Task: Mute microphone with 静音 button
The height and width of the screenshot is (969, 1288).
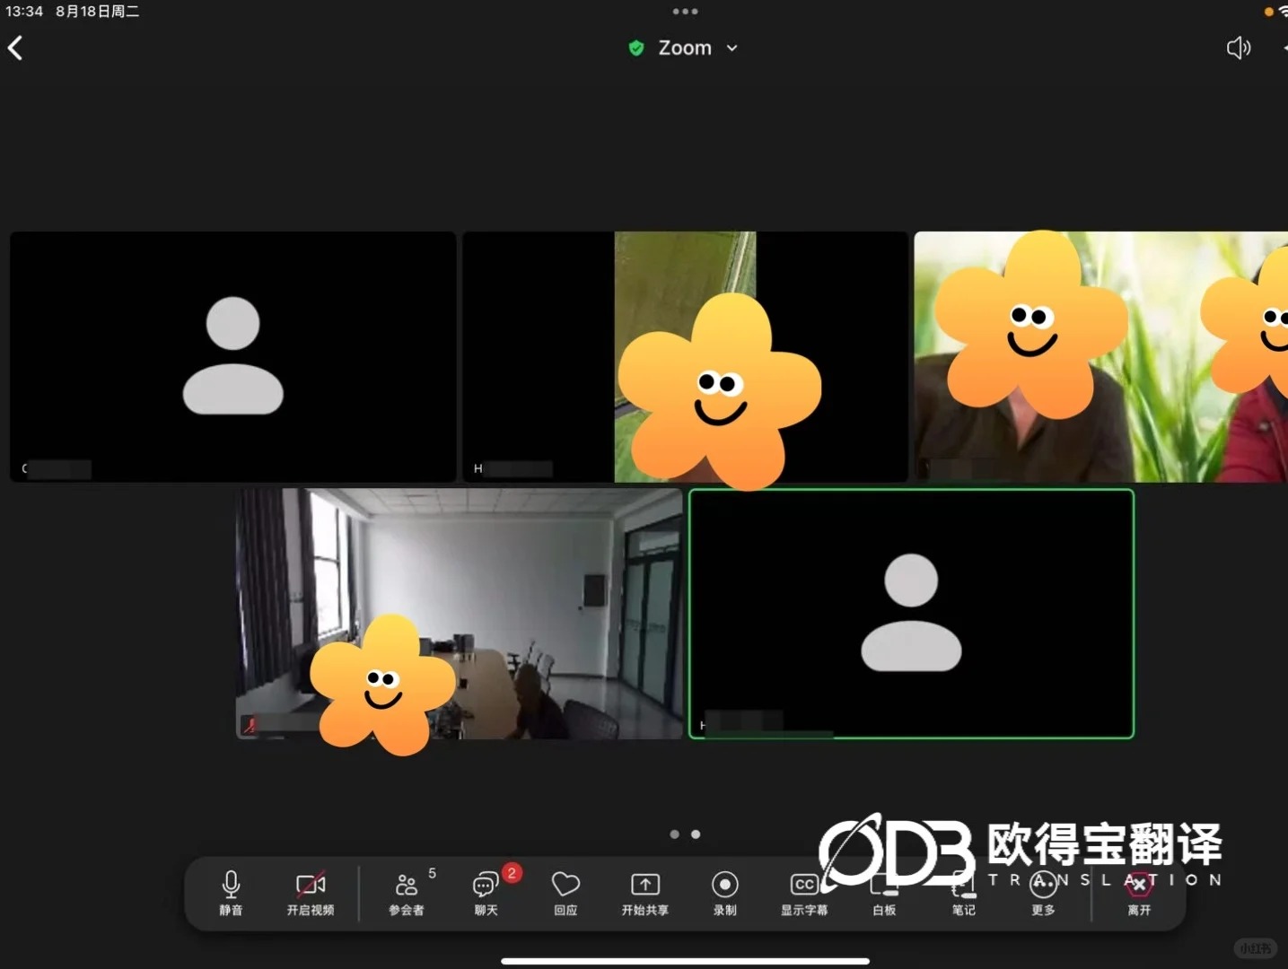Action: (231, 894)
